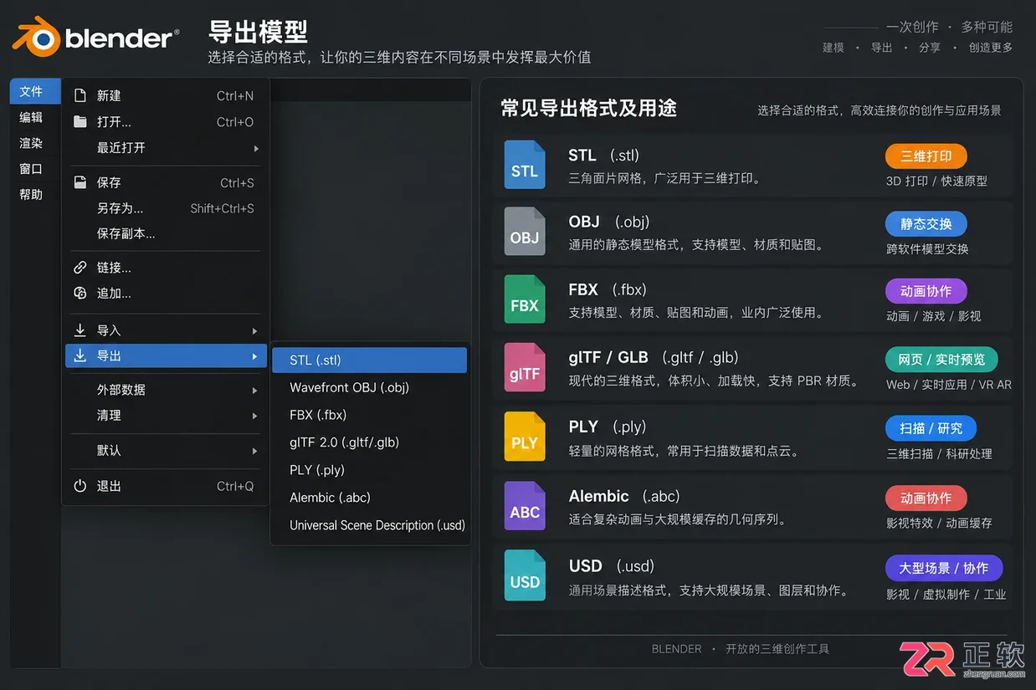
Task: Open the 窗口 menu
Action: tap(31, 168)
